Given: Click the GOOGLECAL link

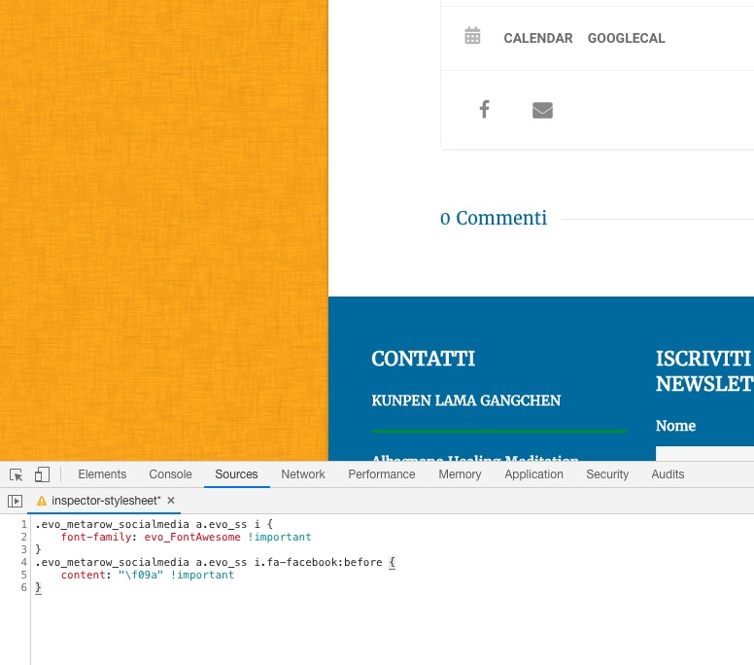Looking at the screenshot, I should [x=626, y=39].
